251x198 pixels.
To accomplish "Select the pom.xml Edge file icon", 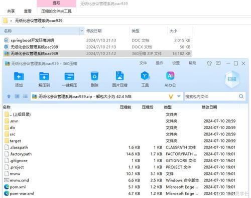I will 7,187.
